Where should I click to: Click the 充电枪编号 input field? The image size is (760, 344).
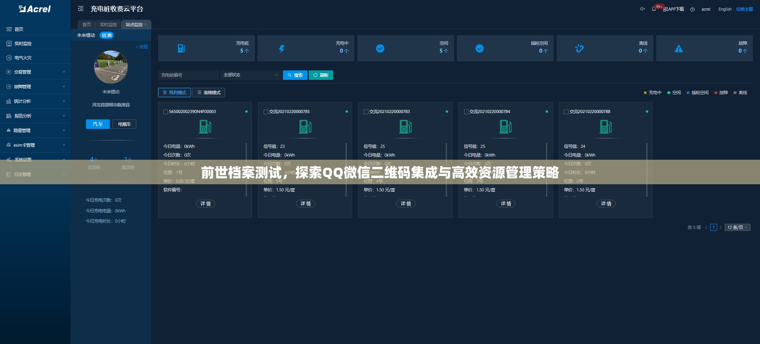coord(189,75)
